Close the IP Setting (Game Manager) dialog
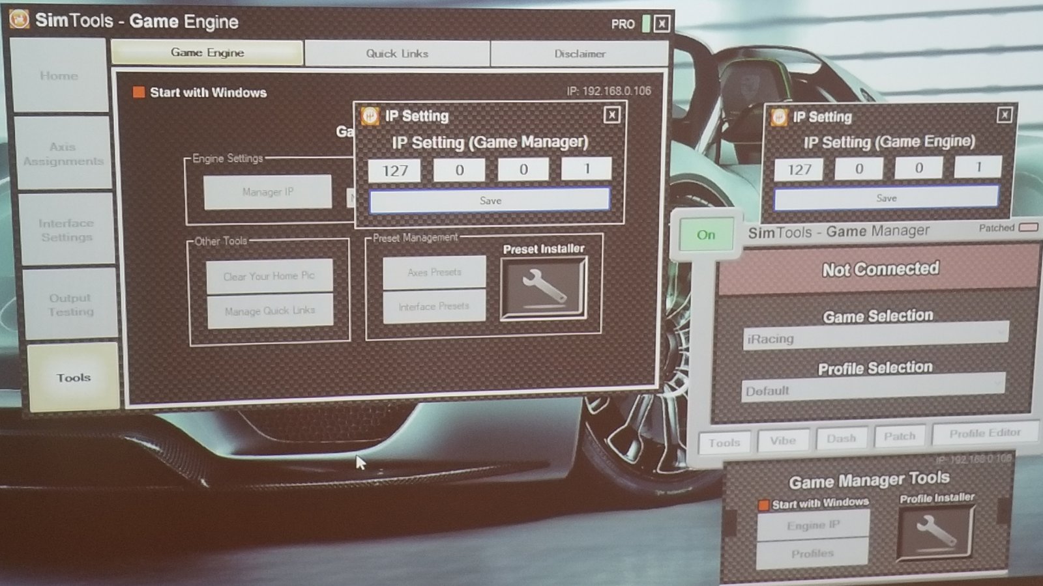1043x586 pixels. 611,115
